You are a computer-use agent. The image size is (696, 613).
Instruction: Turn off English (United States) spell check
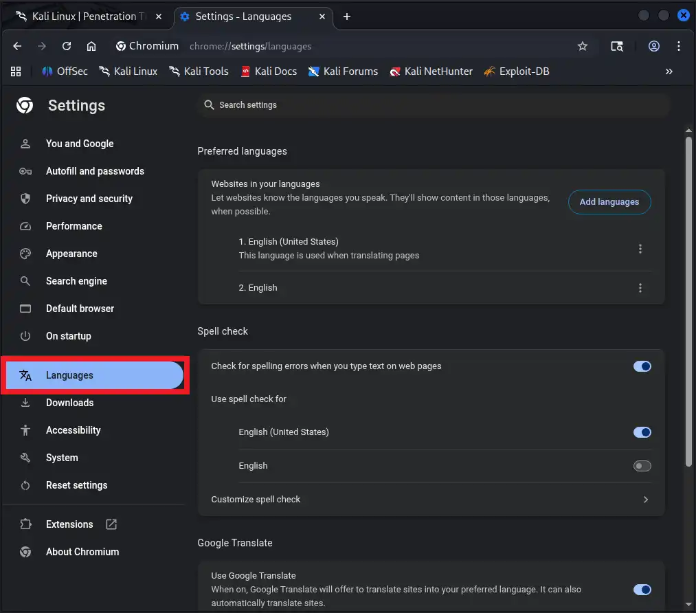[x=642, y=432]
